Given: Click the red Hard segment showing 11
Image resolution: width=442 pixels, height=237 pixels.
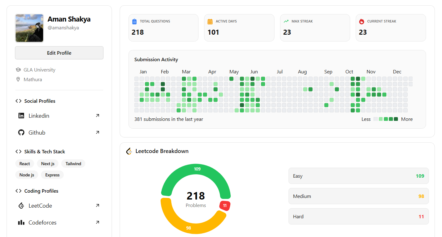Looking at the screenshot, I should 225,205.
